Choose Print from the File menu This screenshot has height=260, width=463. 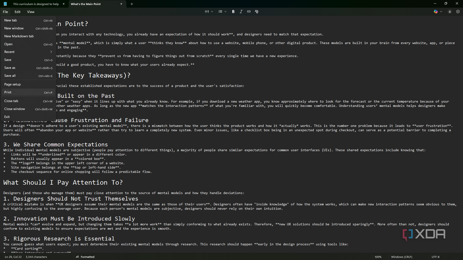[8, 92]
